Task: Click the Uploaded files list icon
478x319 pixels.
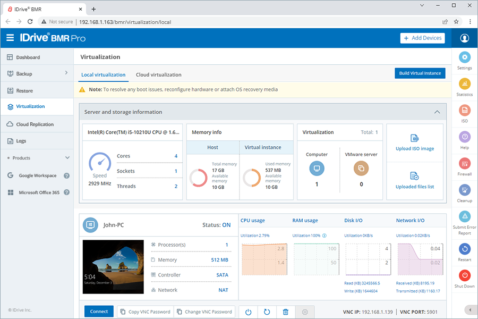Action: (x=415, y=176)
